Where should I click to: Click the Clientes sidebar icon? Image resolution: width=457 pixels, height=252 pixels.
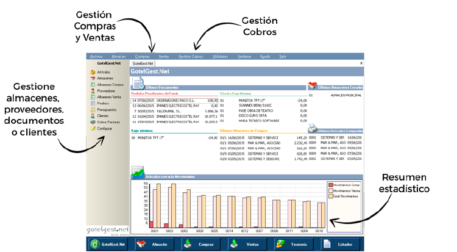[93, 116]
